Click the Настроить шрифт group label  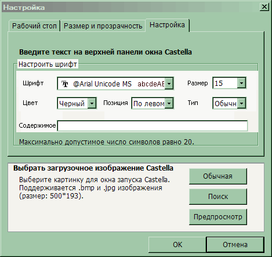click(x=48, y=64)
